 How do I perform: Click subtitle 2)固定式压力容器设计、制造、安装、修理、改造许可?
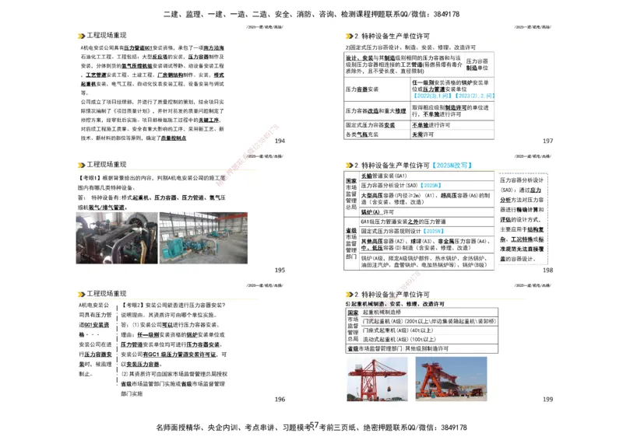click(x=410, y=47)
